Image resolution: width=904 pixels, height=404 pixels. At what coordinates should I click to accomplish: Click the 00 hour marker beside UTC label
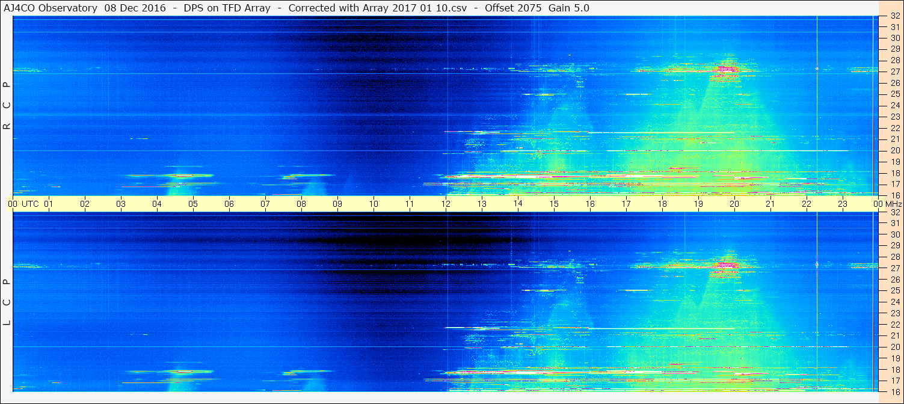click(x=13, y=204)
